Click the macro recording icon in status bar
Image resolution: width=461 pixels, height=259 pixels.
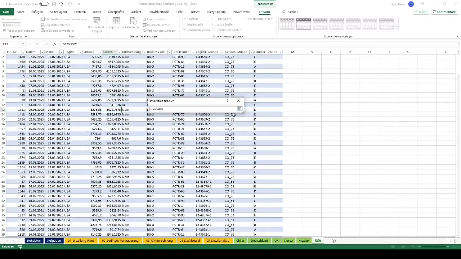click(x=20, y=247)
